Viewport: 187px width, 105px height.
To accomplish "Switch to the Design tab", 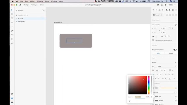I will click(x=26, y=5).
